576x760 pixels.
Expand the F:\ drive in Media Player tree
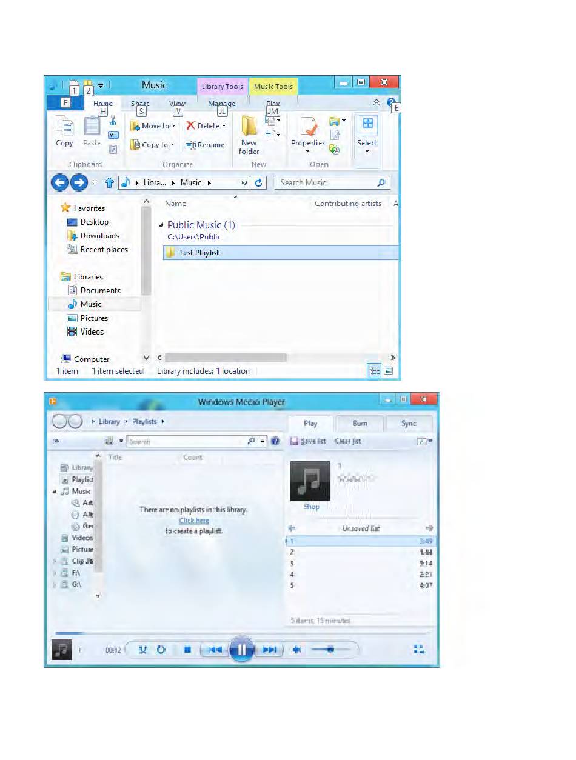click(55, 573)
